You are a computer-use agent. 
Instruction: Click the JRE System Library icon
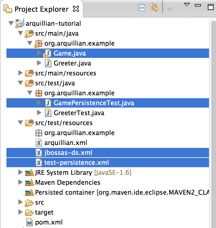click(29, 173)
